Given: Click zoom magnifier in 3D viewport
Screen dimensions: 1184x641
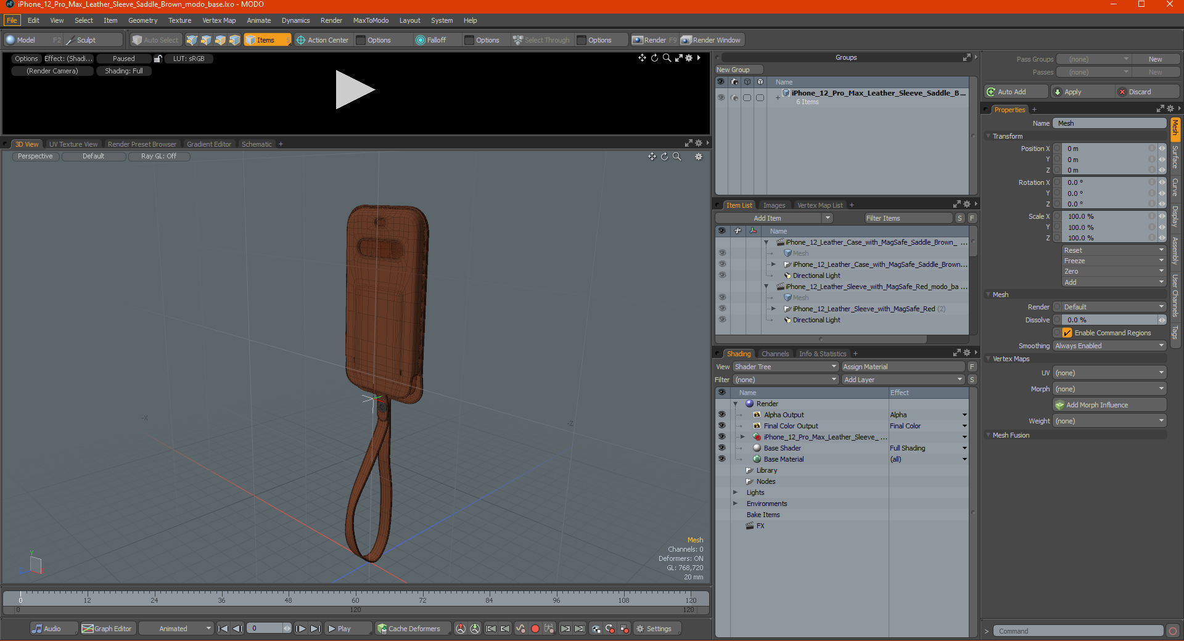Looking at the screenshot, I should pos(676,157).
